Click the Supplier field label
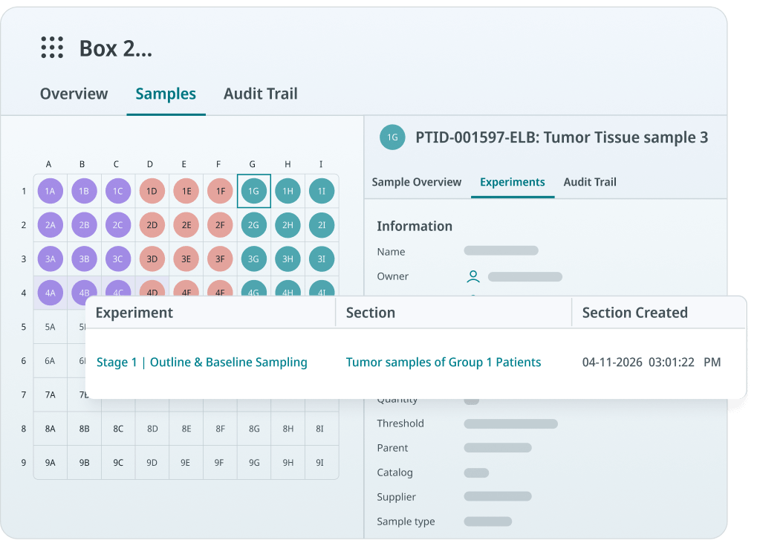Viewport: 760px width, 546px height. [x=396, y=497]
